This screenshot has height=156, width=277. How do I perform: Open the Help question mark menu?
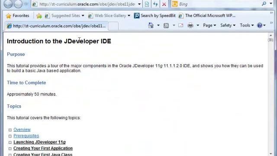pos(261,26)
